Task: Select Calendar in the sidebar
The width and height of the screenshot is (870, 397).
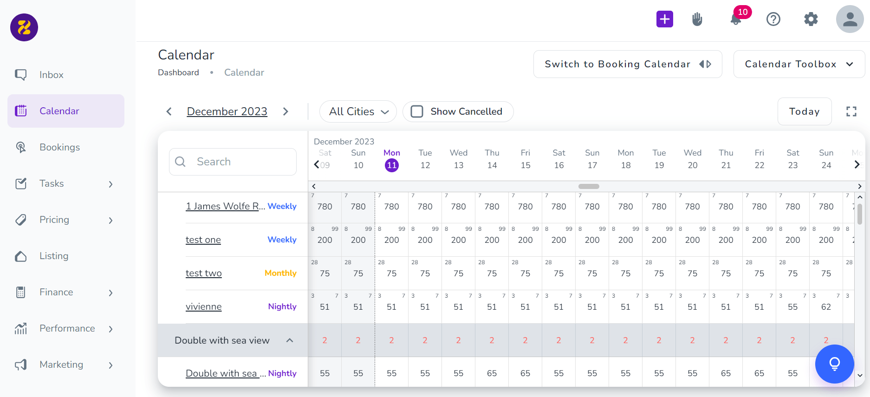Action: [66, 111]
